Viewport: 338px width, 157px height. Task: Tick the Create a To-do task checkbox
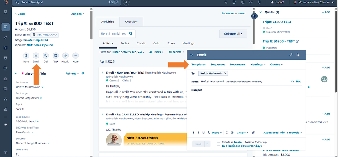(x=219, y=144)
